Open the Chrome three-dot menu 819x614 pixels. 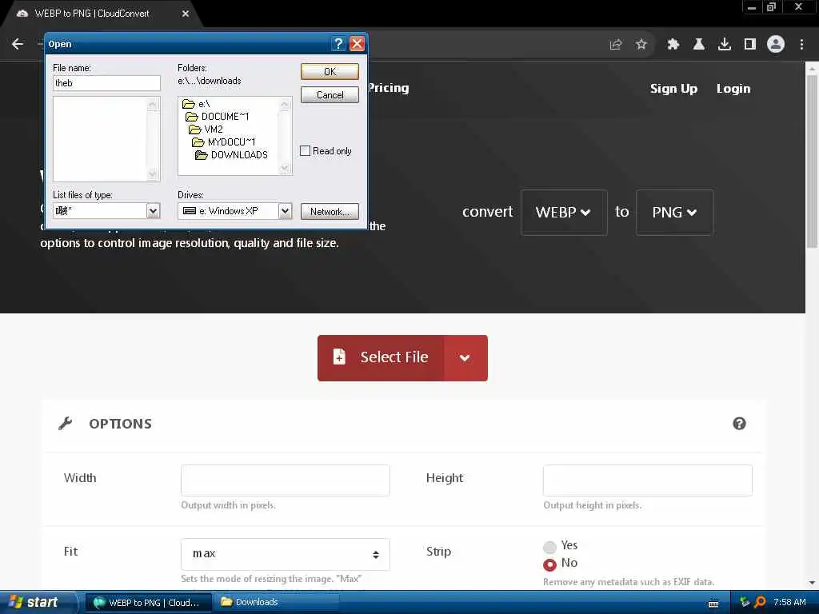(x=801, y=45)
